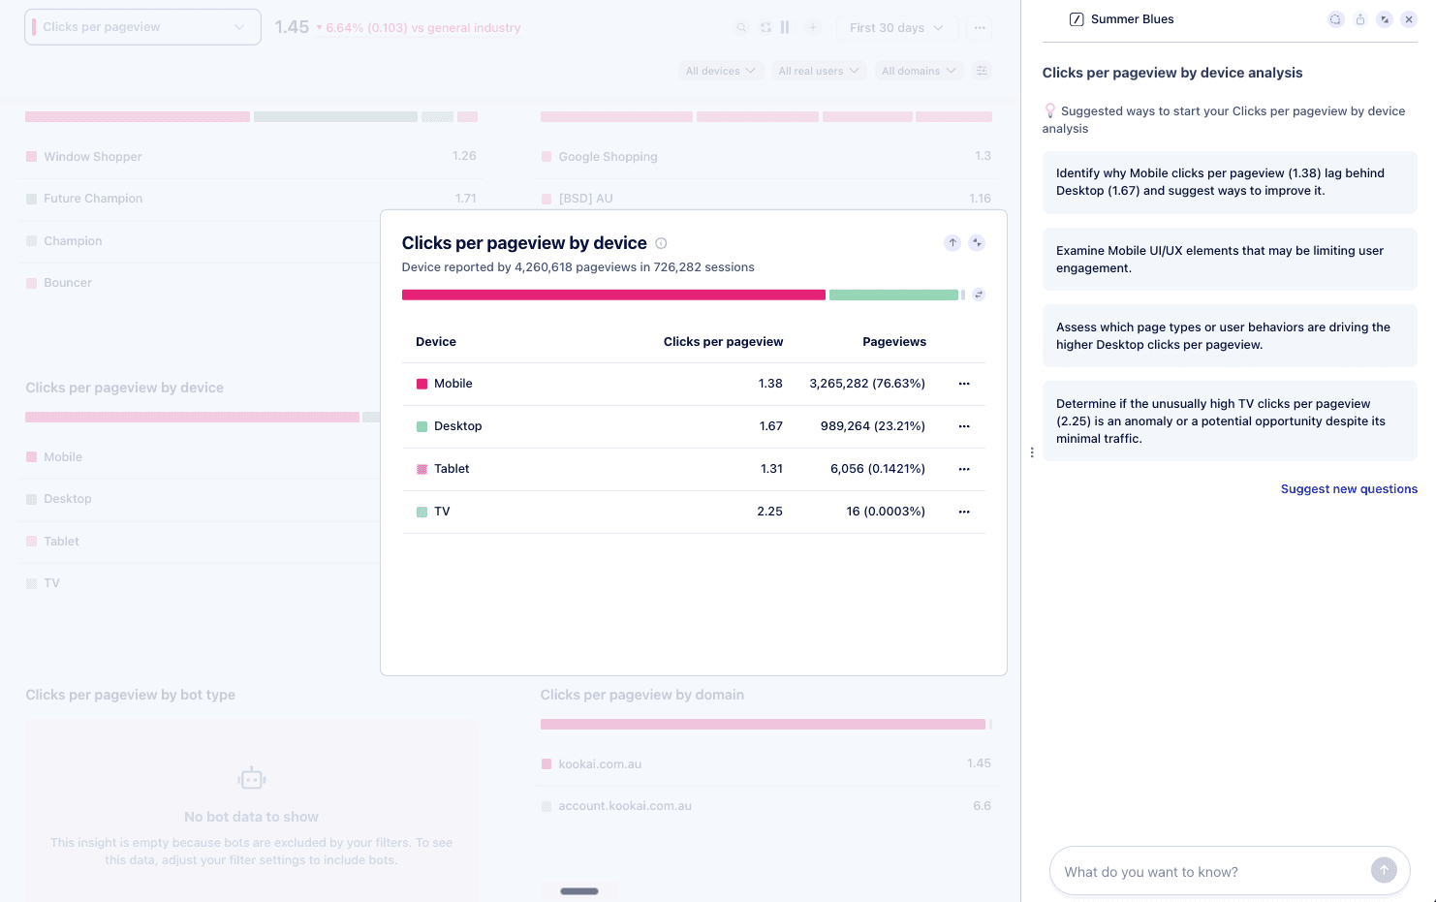Click the bottom horizontal scrollbar handle

click(x=579, y=891)
